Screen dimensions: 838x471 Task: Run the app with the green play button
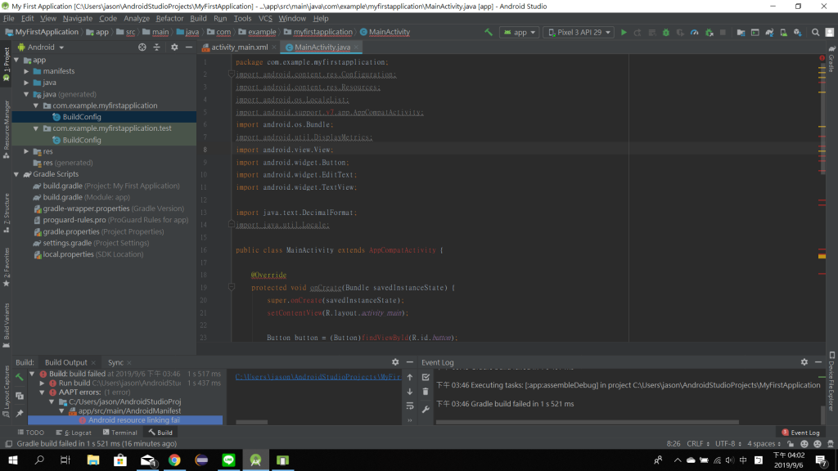[x=623, y=32]
